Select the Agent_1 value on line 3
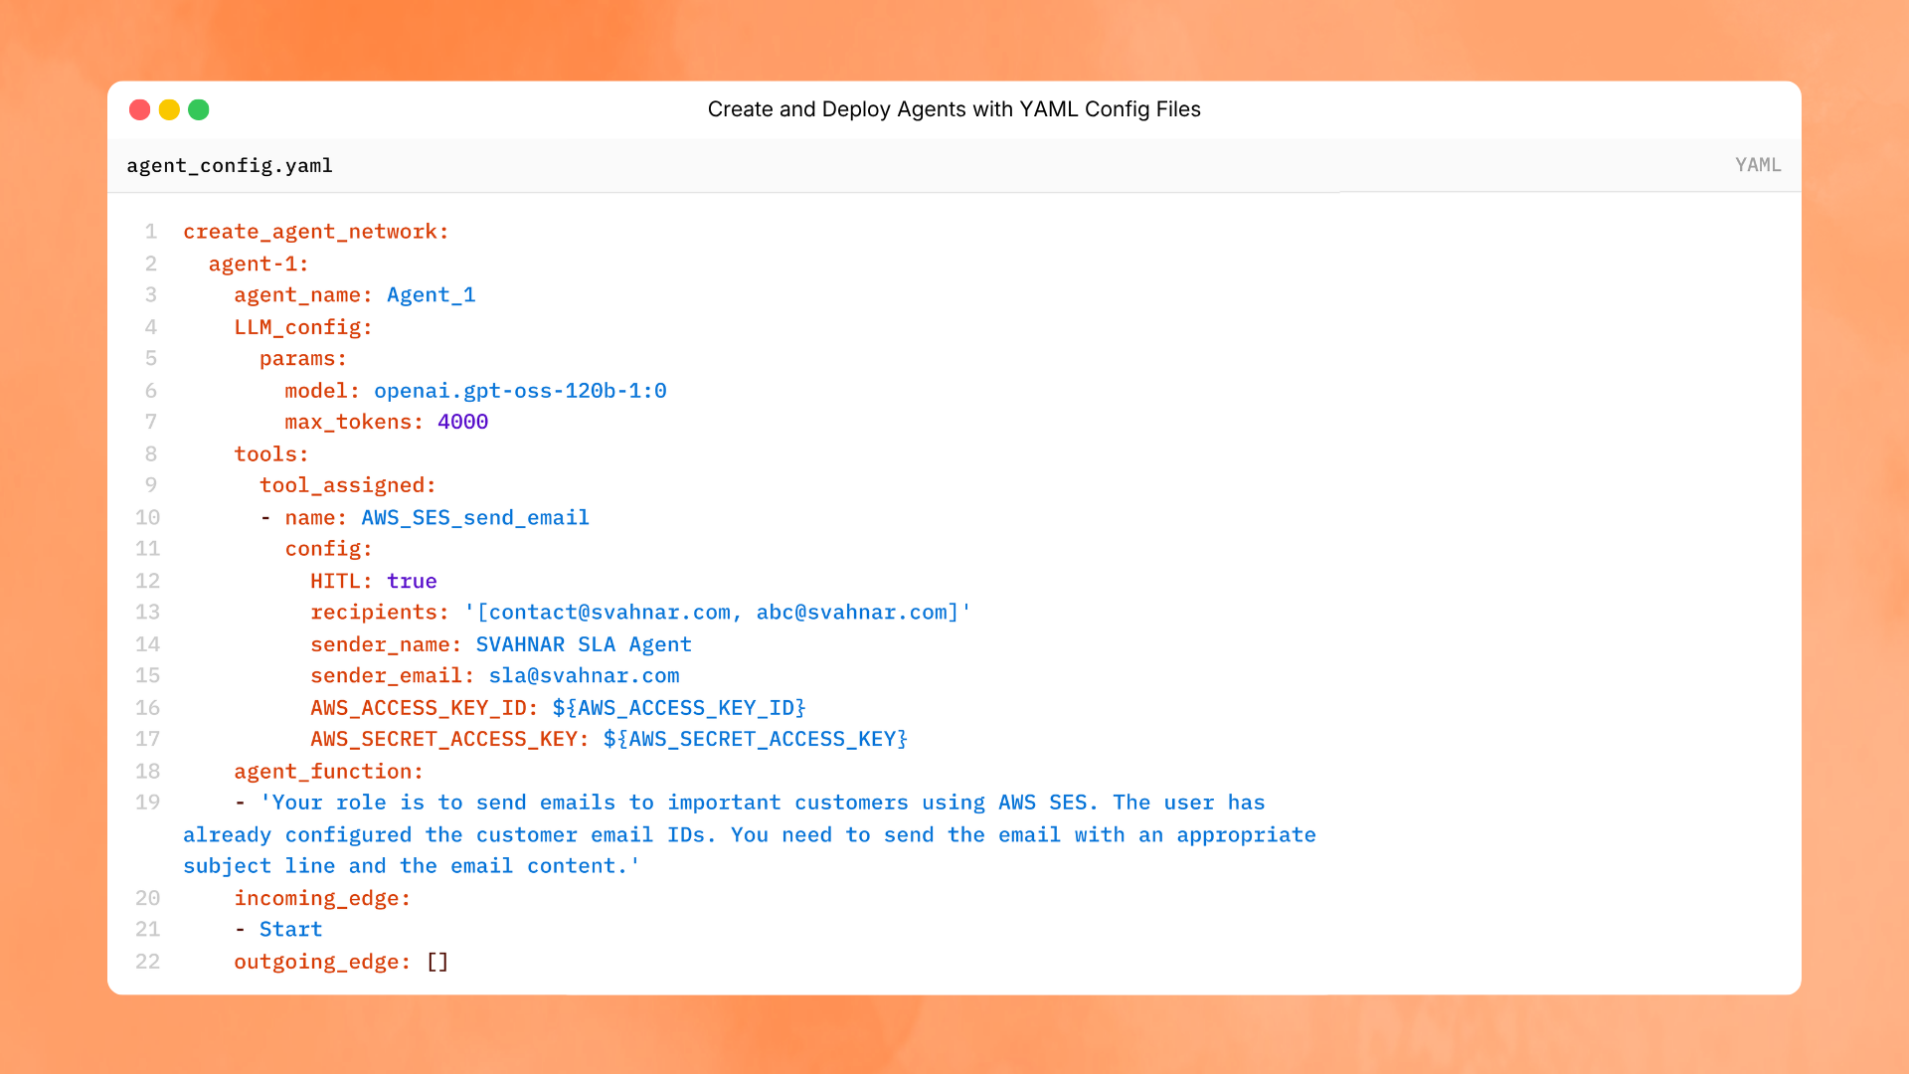Viewport: 1909px width, 1074px height. pos(432,295)
